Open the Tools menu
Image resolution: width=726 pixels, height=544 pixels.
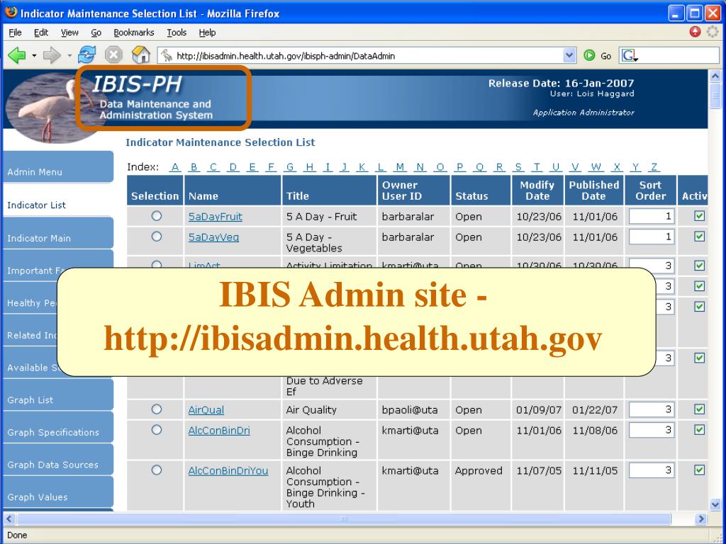click(177, 33)
